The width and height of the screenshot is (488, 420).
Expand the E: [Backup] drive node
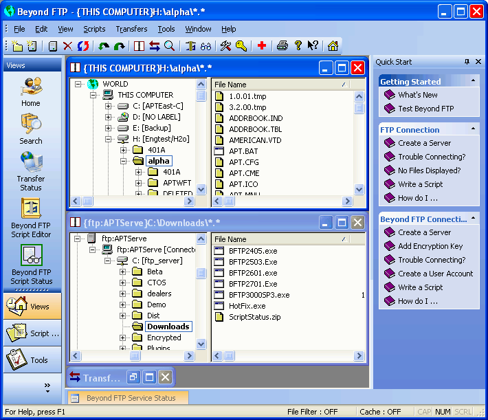pos(108,128)
